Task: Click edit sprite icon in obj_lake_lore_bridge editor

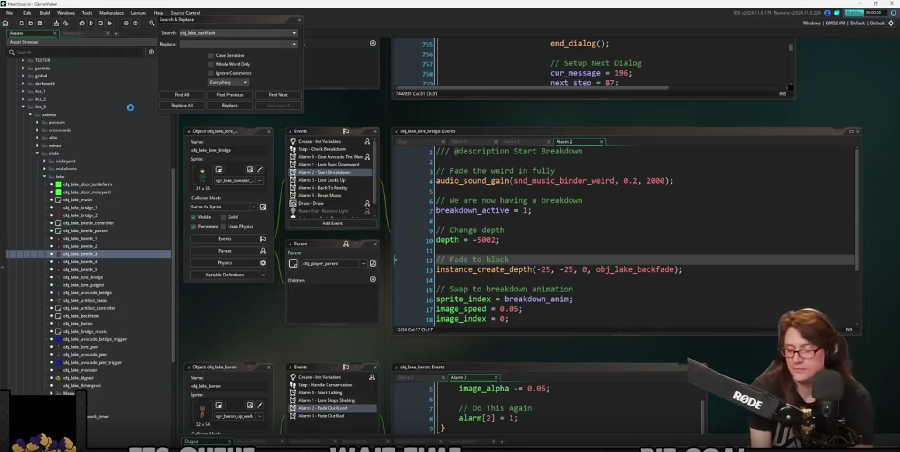Action: (x=250, y=169)
